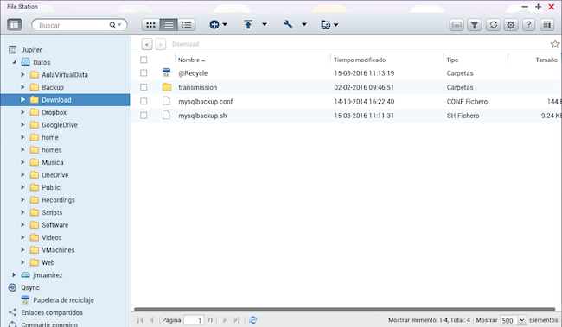The height and width of the screenshot is (327, 562).
Task: Open the tools dropdown arrow
Action: (304, 25)
